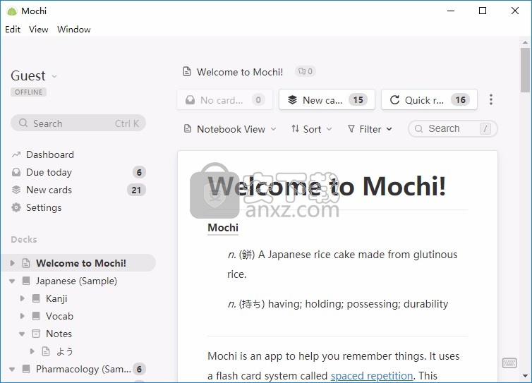Click the Japanese (Sample) deck book icon

click(26, 281)
